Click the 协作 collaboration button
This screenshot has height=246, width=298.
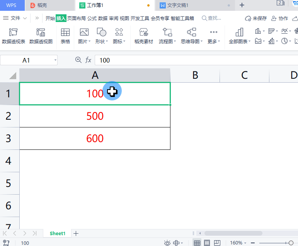[x=280, y=18]
